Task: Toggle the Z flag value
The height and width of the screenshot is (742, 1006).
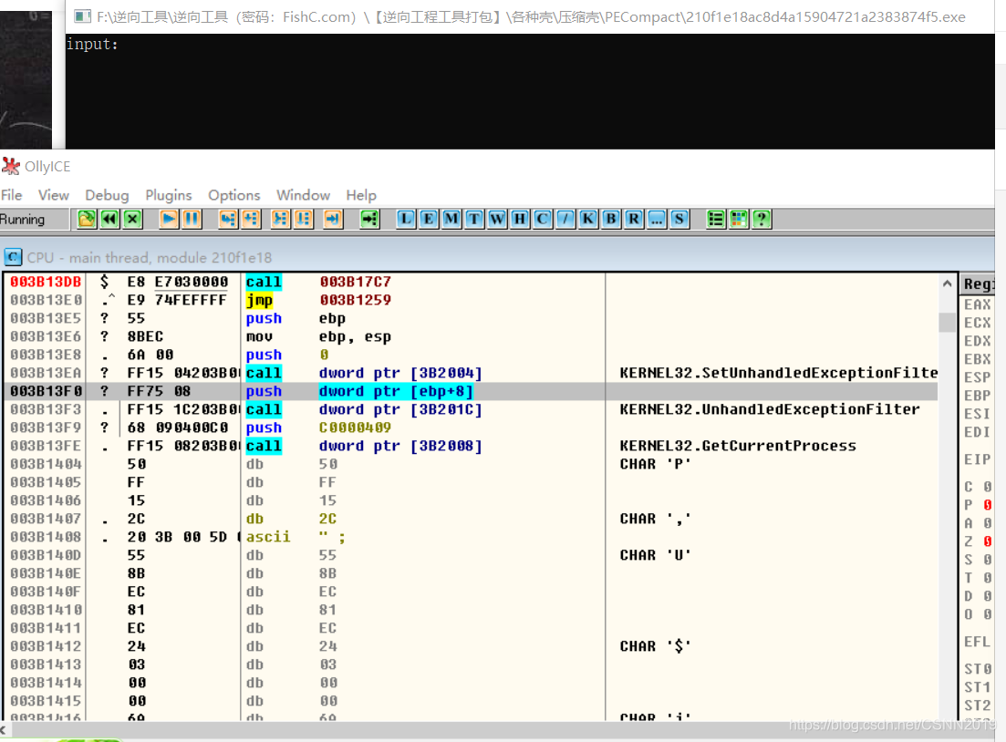Action: [x=988, y=541]
